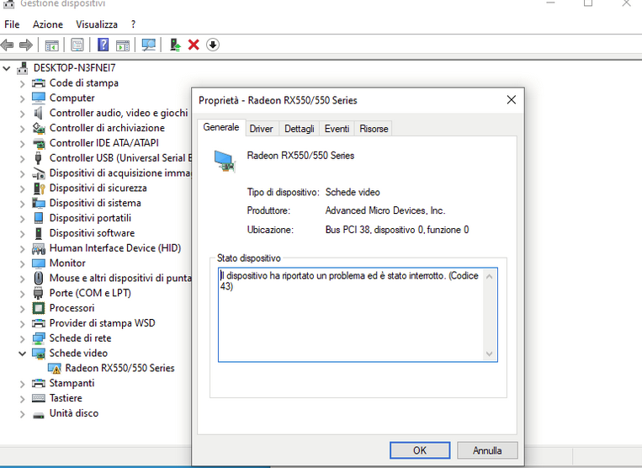Open the ? help menu
Image resolution: width=642 pixels, height=468 pixels.
pos(133,24)
